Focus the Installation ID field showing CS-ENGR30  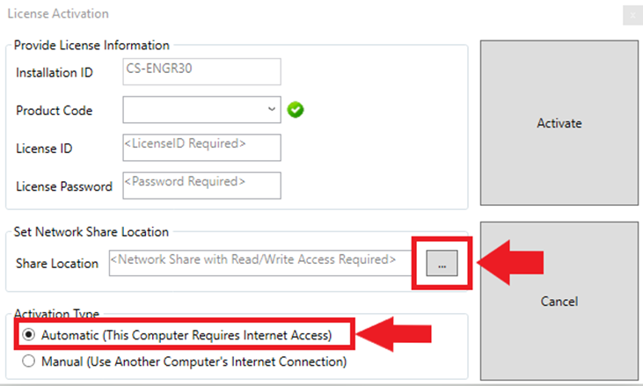point(201,73)
